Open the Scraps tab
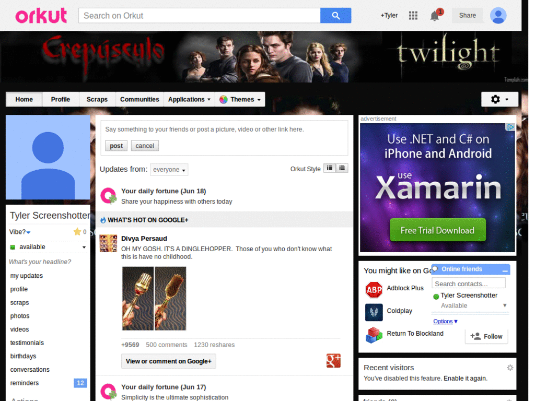The width and height of the screenshot is (535, 401). (x=97, y=99)
